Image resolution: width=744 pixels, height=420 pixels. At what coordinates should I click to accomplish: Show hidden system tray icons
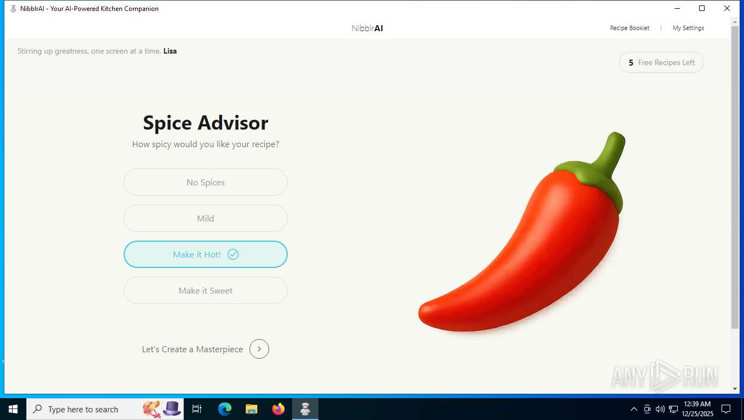click(634, 409)
